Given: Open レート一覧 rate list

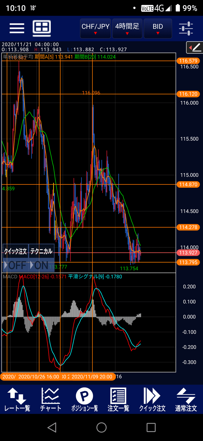Looking at the screenshot, I should (x=17, y=400).
